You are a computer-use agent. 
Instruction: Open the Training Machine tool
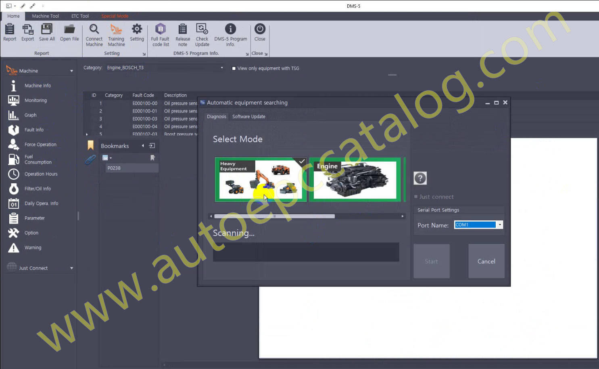click(116, 29)
